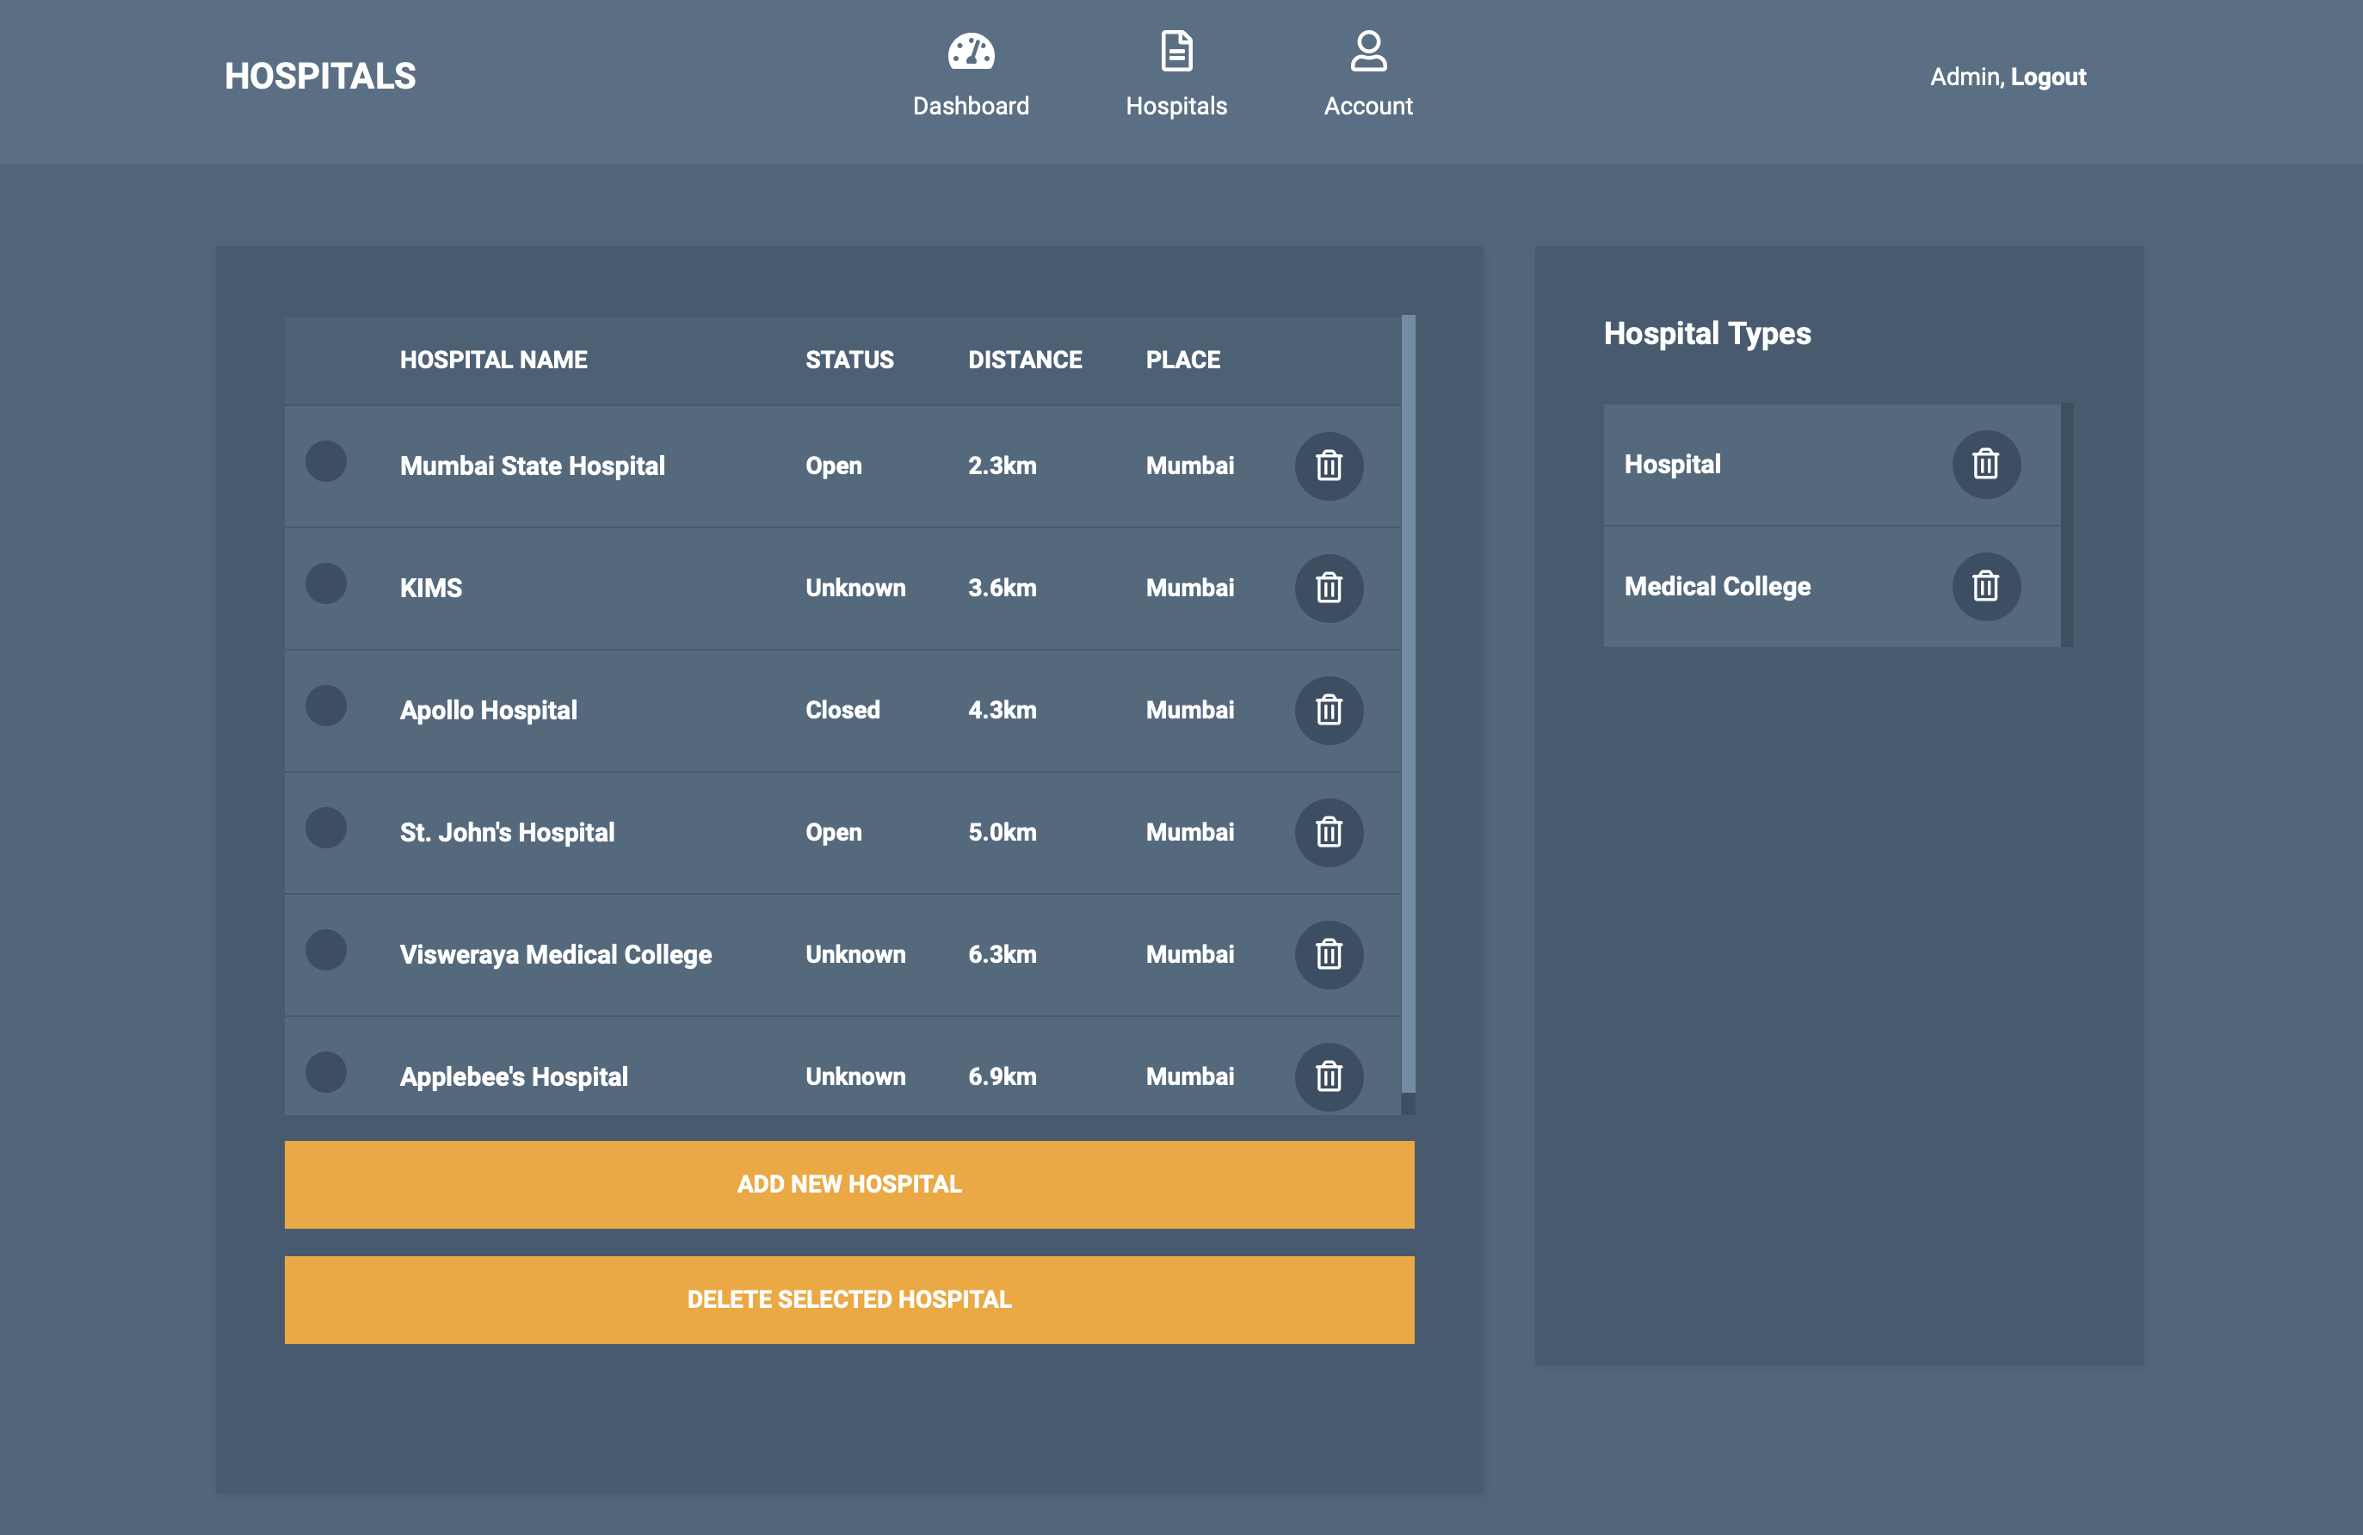Select St. John's Hospital radio button

(x=325, y=828)
